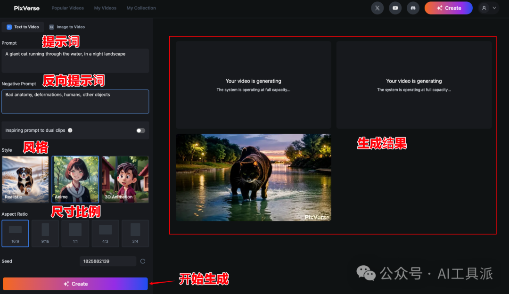Click the Seed value field
Viewport: 509px width, 294px height.
[108, 261]
